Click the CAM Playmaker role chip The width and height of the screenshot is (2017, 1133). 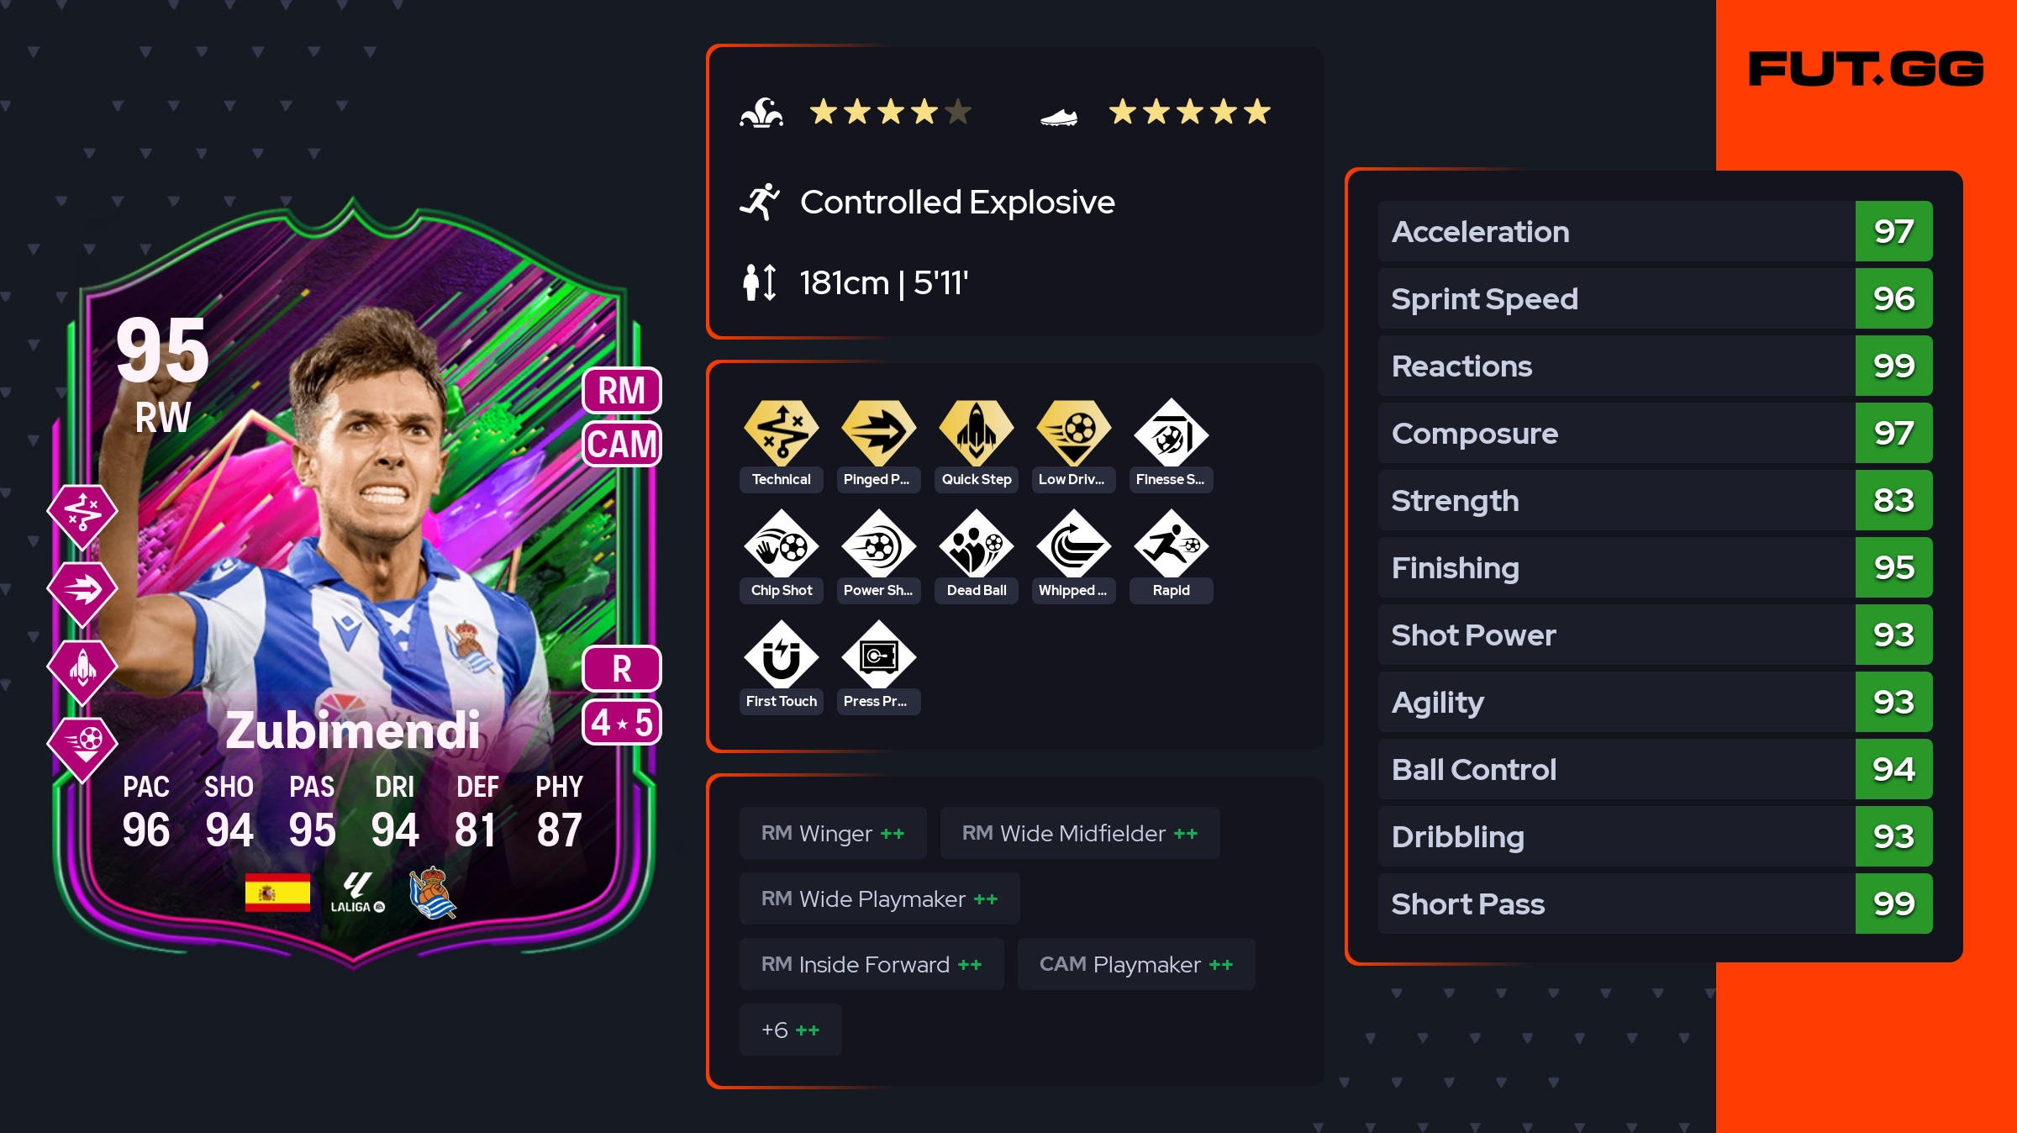point(1136,964)
